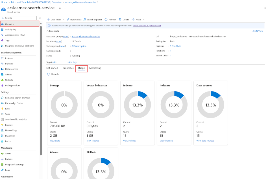Click the Aliases icon in sidebar
This screenshot has width=268, height=179.
[2, 74]
